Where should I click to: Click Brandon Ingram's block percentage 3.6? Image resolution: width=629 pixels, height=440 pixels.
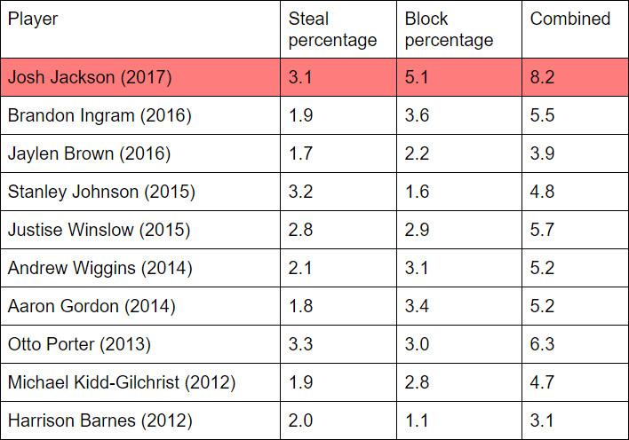coord(417,115)
